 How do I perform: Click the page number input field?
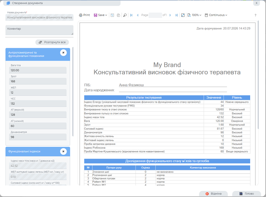pyautogui.click(x=155, y=15)
